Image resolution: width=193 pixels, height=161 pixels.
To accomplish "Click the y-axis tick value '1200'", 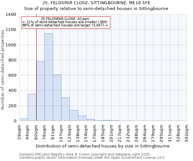I will tap(11, 30).
